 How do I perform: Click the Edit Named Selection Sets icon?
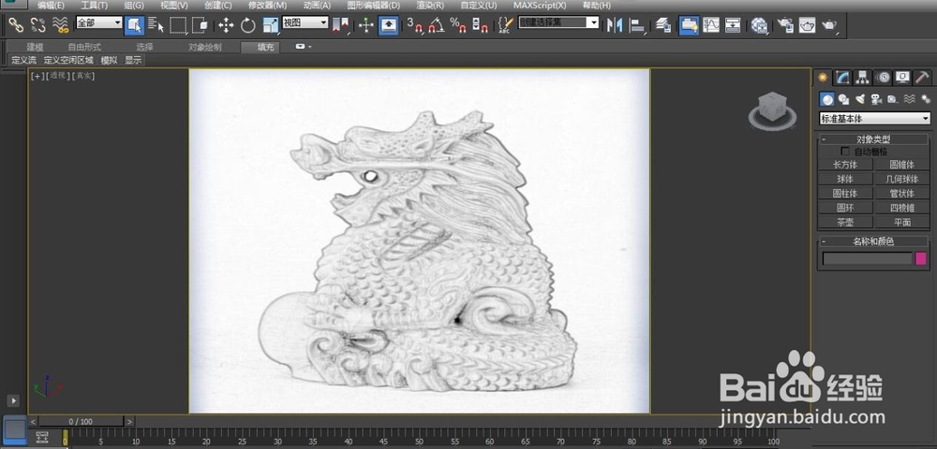(506, 25)
